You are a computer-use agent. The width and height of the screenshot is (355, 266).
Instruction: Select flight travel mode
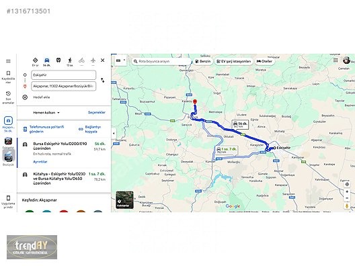93,60
